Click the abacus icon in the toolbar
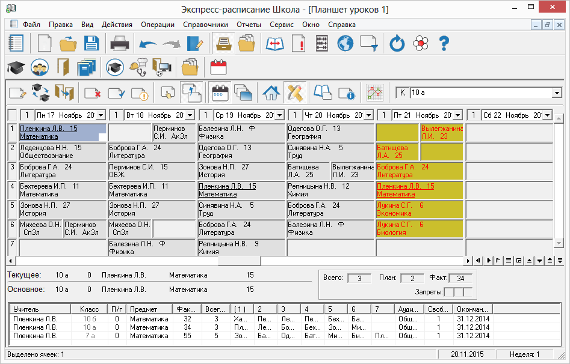 pos(322,44)
